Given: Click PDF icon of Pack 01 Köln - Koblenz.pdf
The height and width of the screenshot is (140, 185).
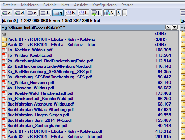Looking at the screenshot, I should [x=4, y=131].
